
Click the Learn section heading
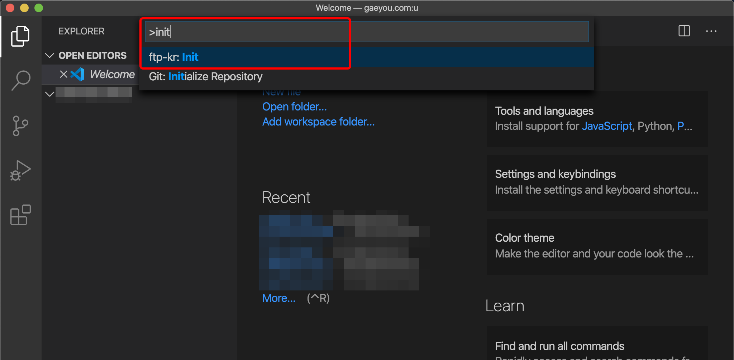point(505,306)
